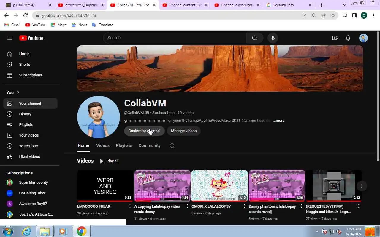The height and width of the screenshot is (237, 380).
Task: Open Windows Explorer from taskbar
Action: click(45, 231)
